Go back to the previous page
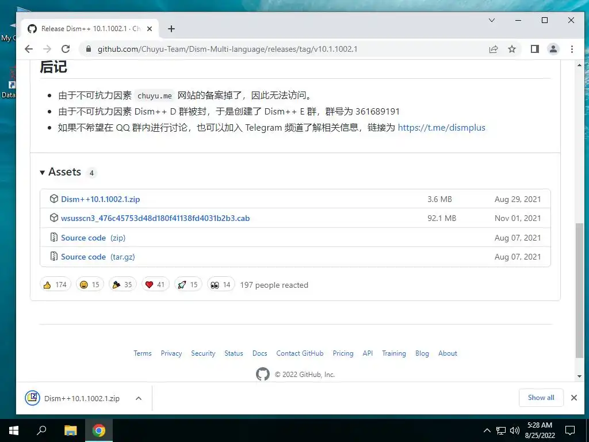The width and height of the screenshot is (589, 442). tap(29, 49)
